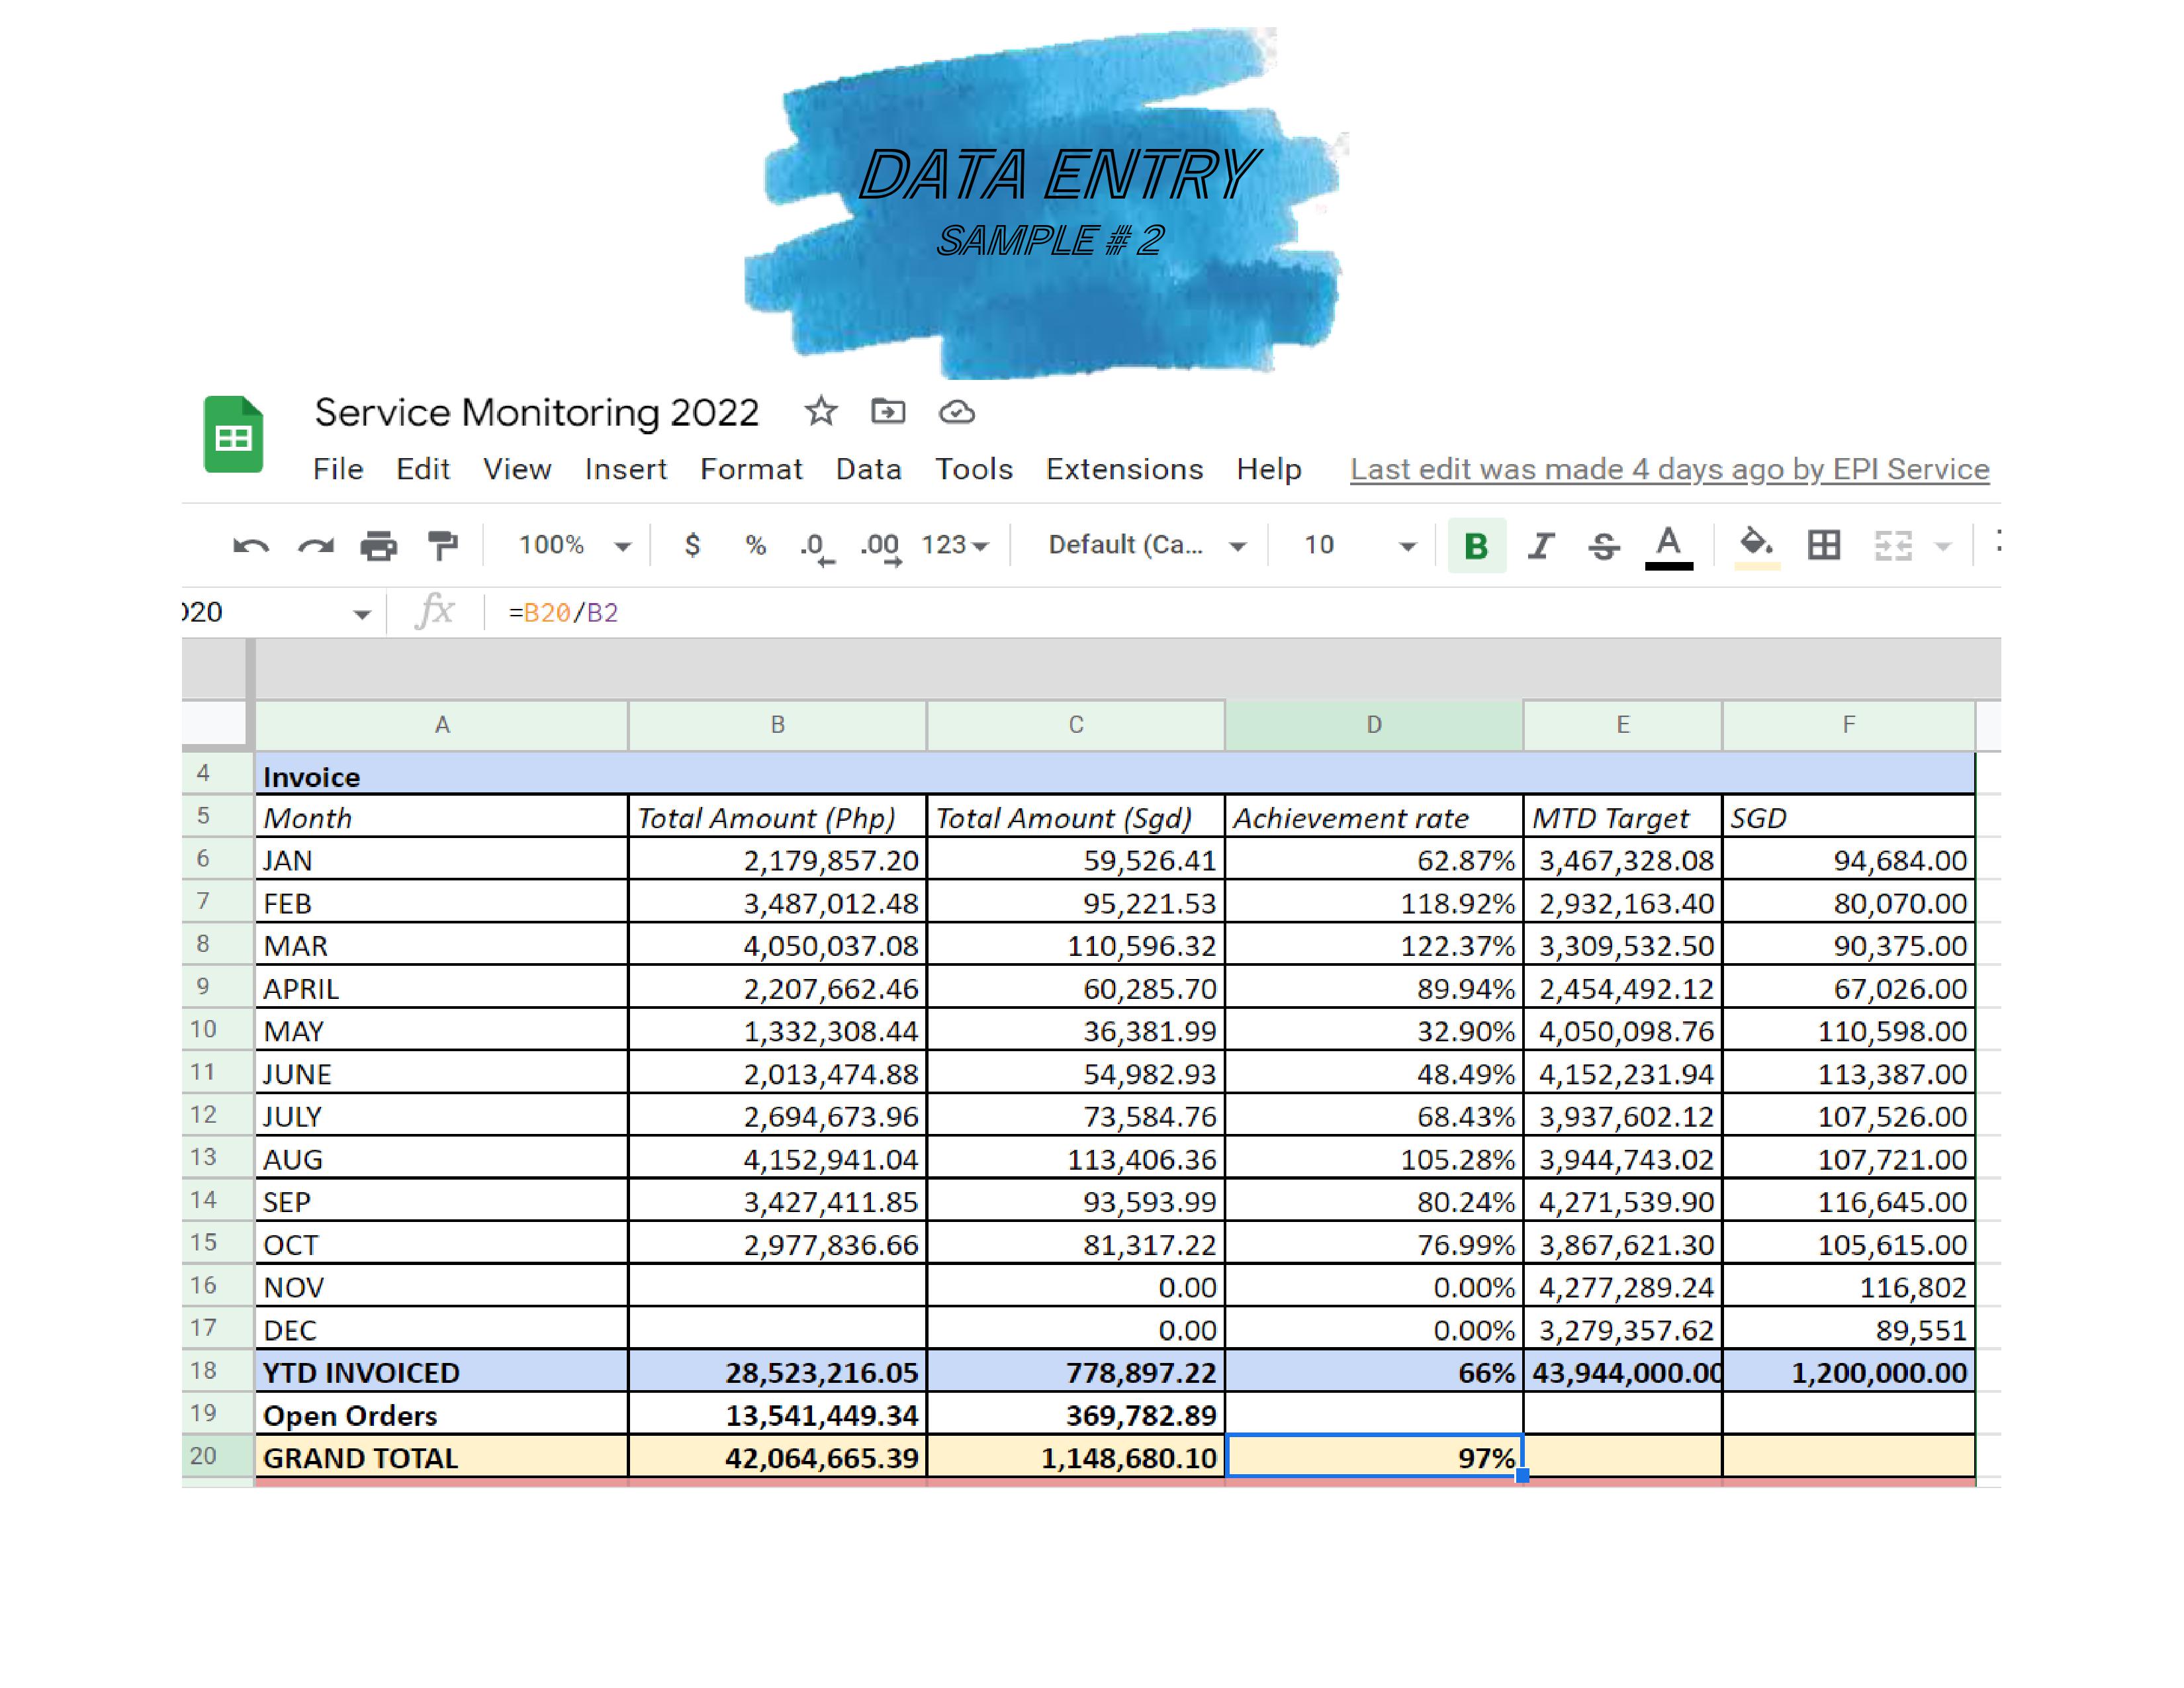The height and width of the screenshot is (1688, 2184).
Task: Select the paint format roller icon
Action: click(442, 546)
